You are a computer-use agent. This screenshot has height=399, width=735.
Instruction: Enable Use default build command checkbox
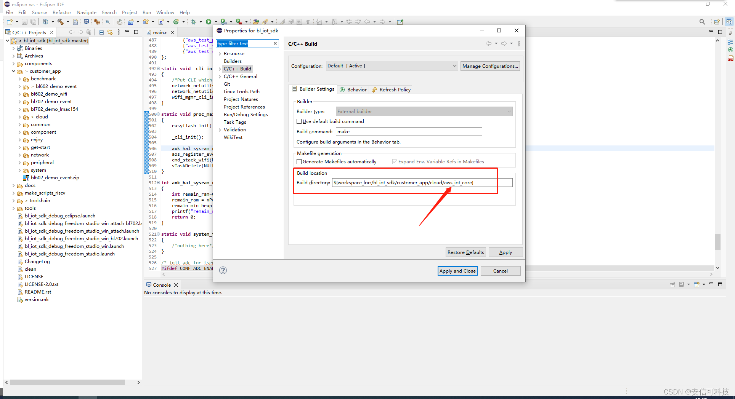click(x=299, y=121)
